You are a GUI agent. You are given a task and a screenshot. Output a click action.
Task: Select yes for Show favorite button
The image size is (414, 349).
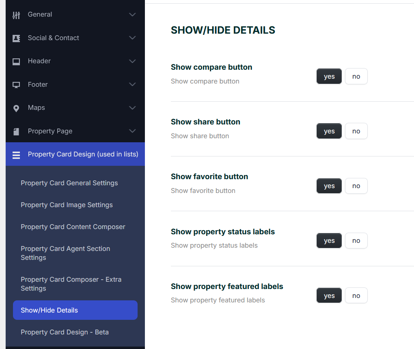tap(329, 186)
